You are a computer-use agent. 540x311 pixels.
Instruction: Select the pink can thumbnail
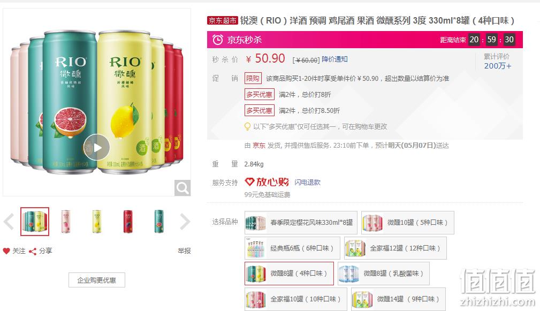[x=66, y=222]
